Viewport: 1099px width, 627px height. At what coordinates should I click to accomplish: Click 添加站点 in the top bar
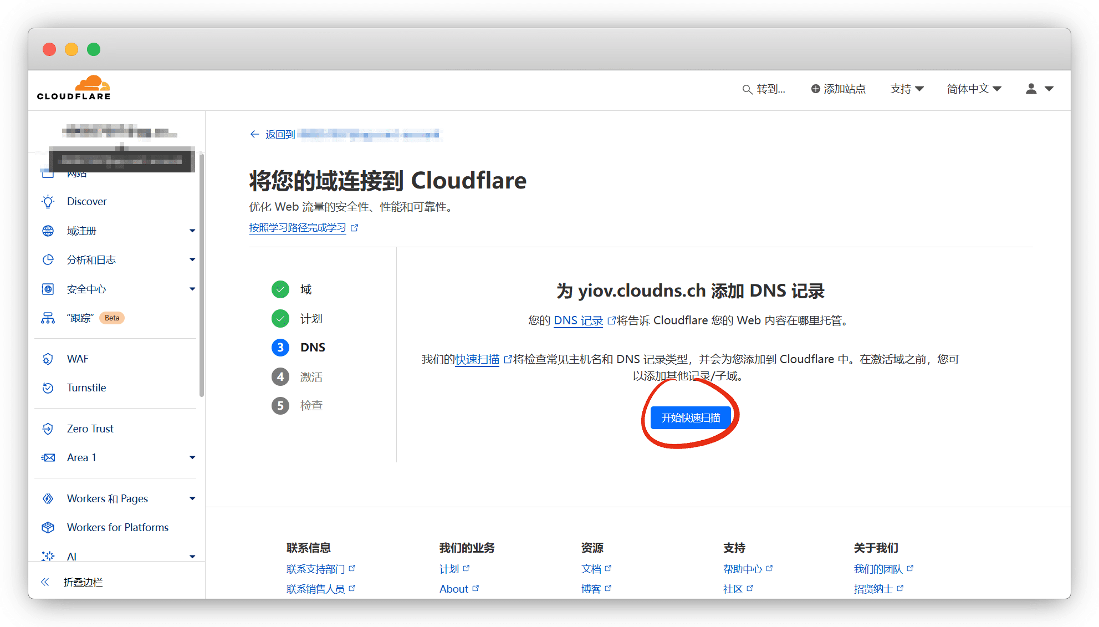pyautogui.click(x=838, y=89)
